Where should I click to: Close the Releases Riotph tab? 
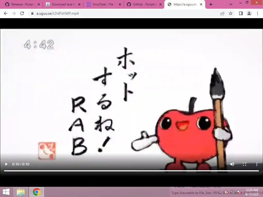pos(39,5)
